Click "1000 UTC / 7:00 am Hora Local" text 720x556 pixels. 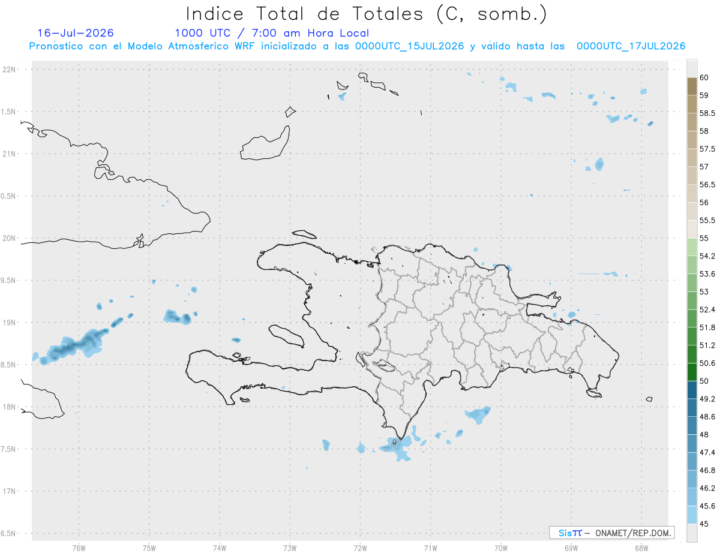[x=272, y=34]
